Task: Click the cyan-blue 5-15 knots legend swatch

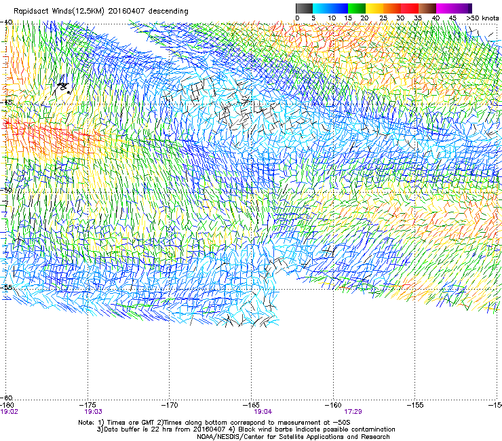Action: tap(330, 8)
